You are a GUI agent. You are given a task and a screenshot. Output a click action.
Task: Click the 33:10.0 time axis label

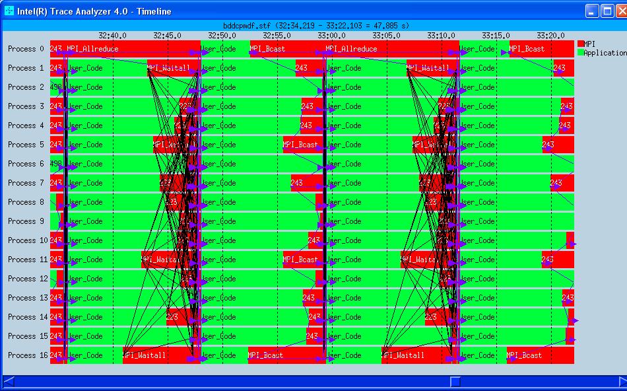(441, 36)
